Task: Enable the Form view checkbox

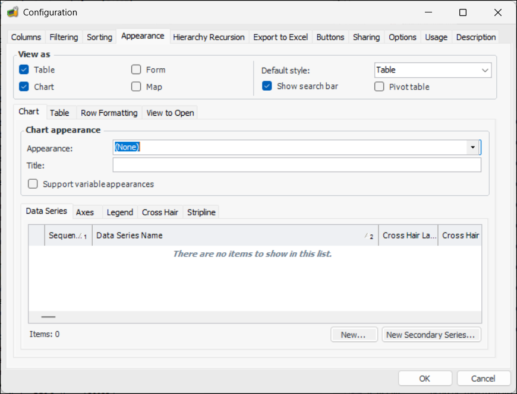Action: [136, 70]
